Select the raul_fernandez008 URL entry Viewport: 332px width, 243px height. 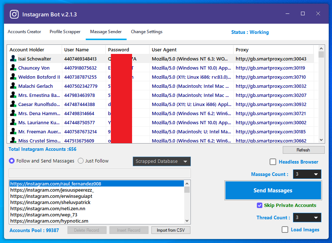point(97,184)
